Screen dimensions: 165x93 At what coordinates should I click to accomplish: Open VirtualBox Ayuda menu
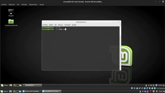coord(42,5)
